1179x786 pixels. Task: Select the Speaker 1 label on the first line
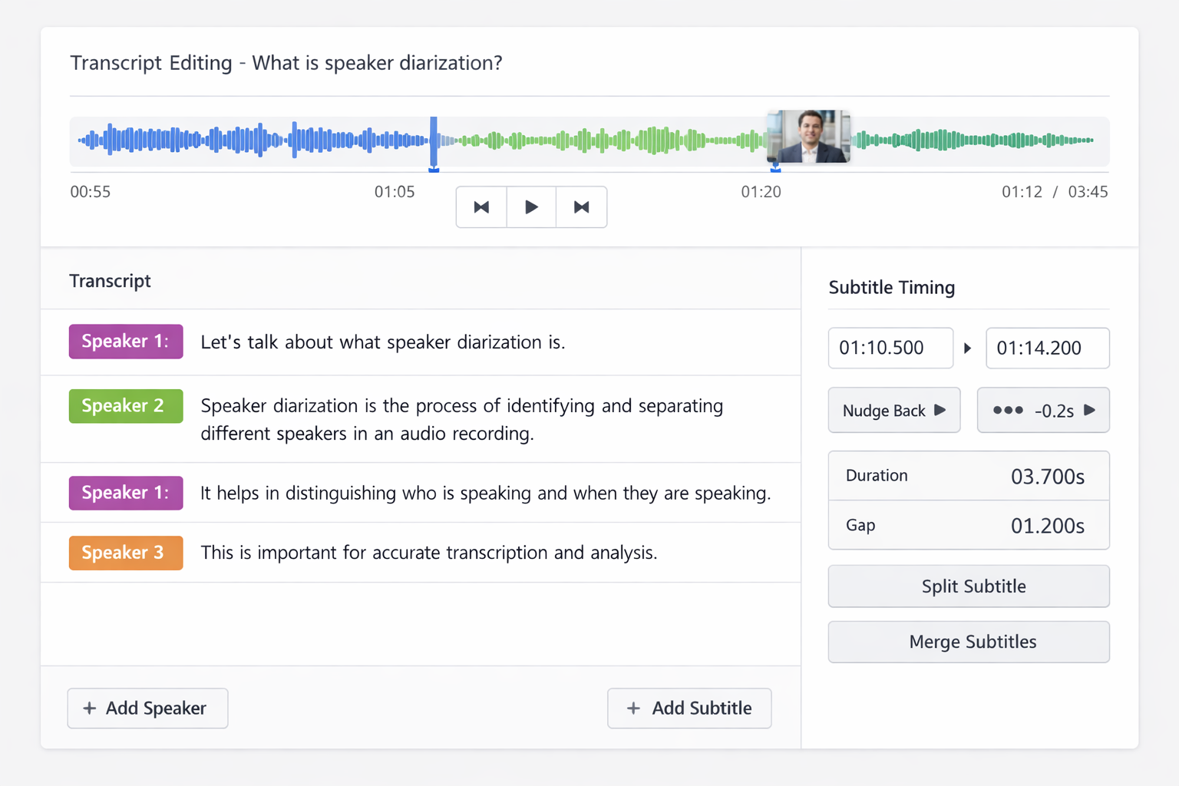[x=125, y=341]
